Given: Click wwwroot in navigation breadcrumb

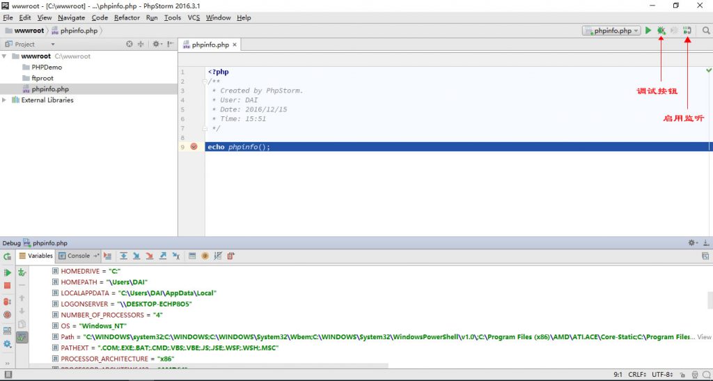Looking at the screenshot, I should 24,31.
